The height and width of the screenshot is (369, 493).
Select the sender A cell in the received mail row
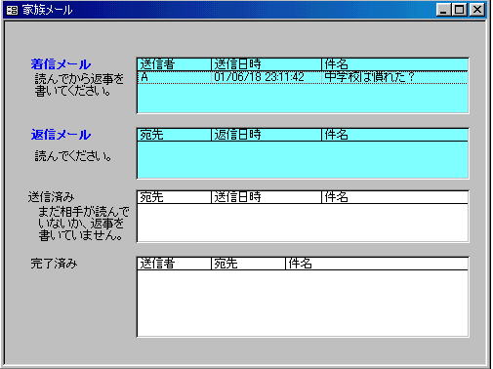[175, 77]
